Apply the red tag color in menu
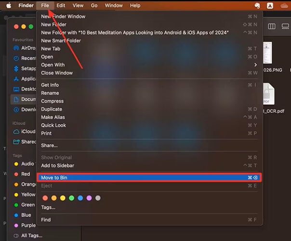Image resolution: width=291 pixels, height=241 pixels. pos(45,198)
